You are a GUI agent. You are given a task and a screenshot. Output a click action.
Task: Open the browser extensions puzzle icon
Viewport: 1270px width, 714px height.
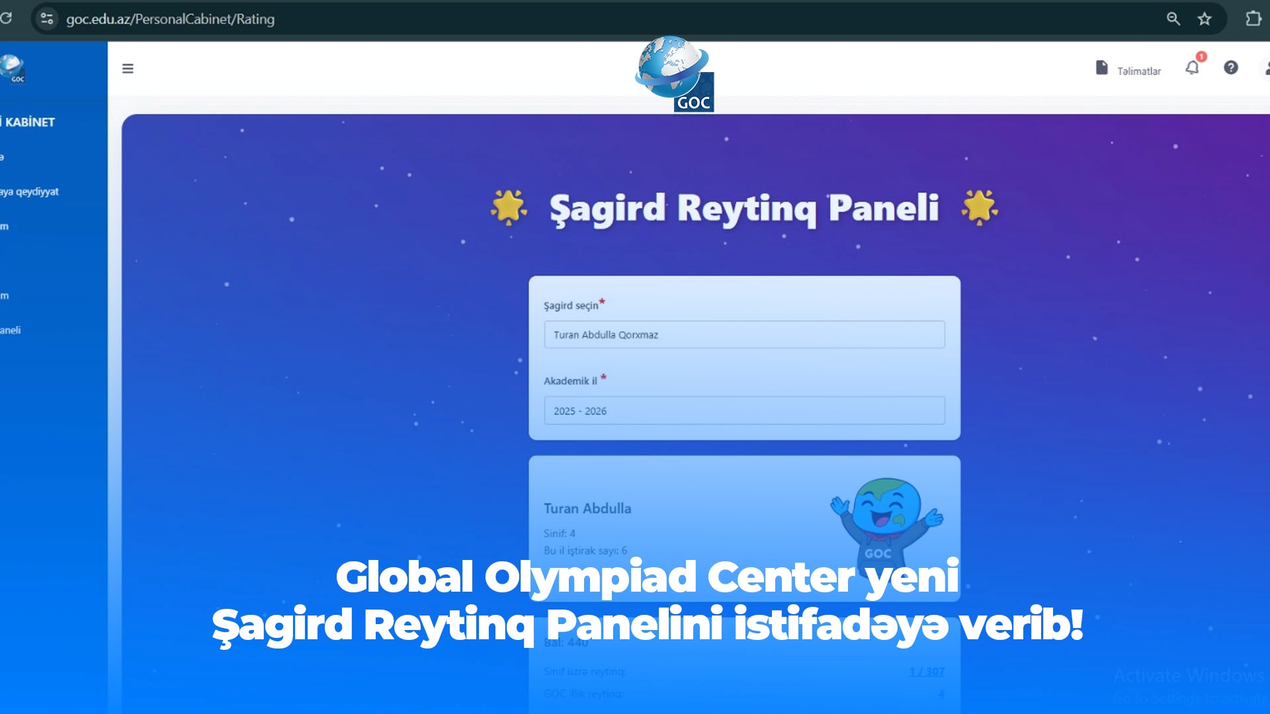[1253, 19]
